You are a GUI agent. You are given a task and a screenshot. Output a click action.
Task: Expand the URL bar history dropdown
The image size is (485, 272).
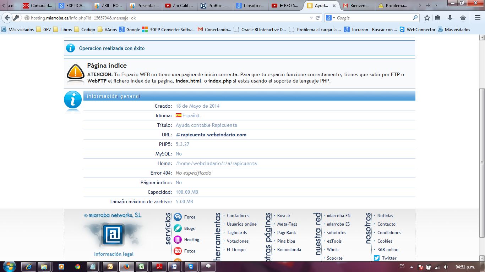click(x=311, y=18)
